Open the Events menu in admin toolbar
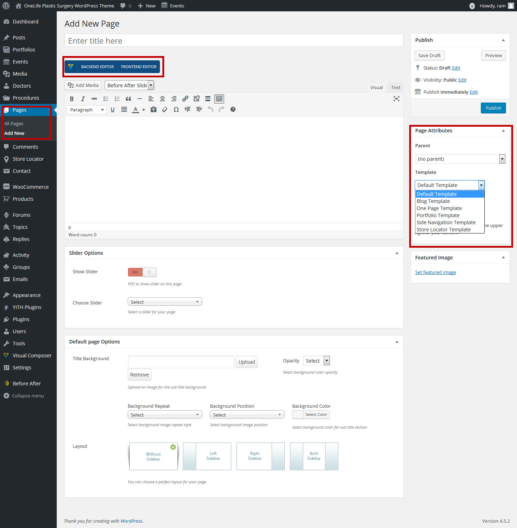The height and width of the screenshot is (528, 517). click(173, 5)
